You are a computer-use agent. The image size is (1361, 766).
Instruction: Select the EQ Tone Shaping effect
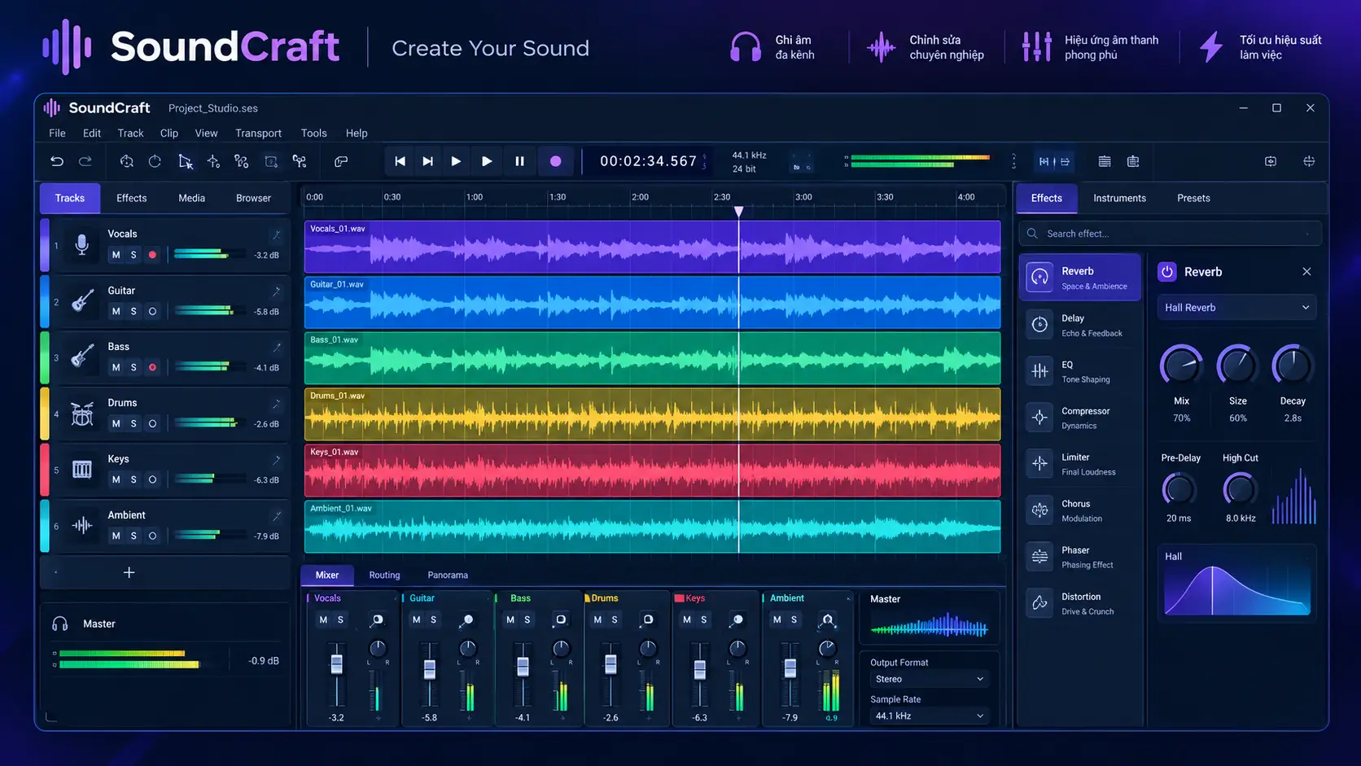coord(1079,371)
